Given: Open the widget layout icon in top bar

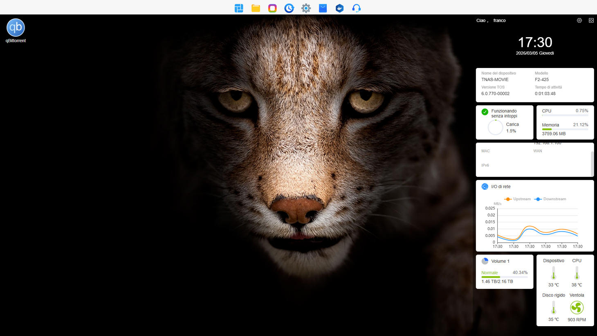Looking at the screenshot, I should coord(239,8).
